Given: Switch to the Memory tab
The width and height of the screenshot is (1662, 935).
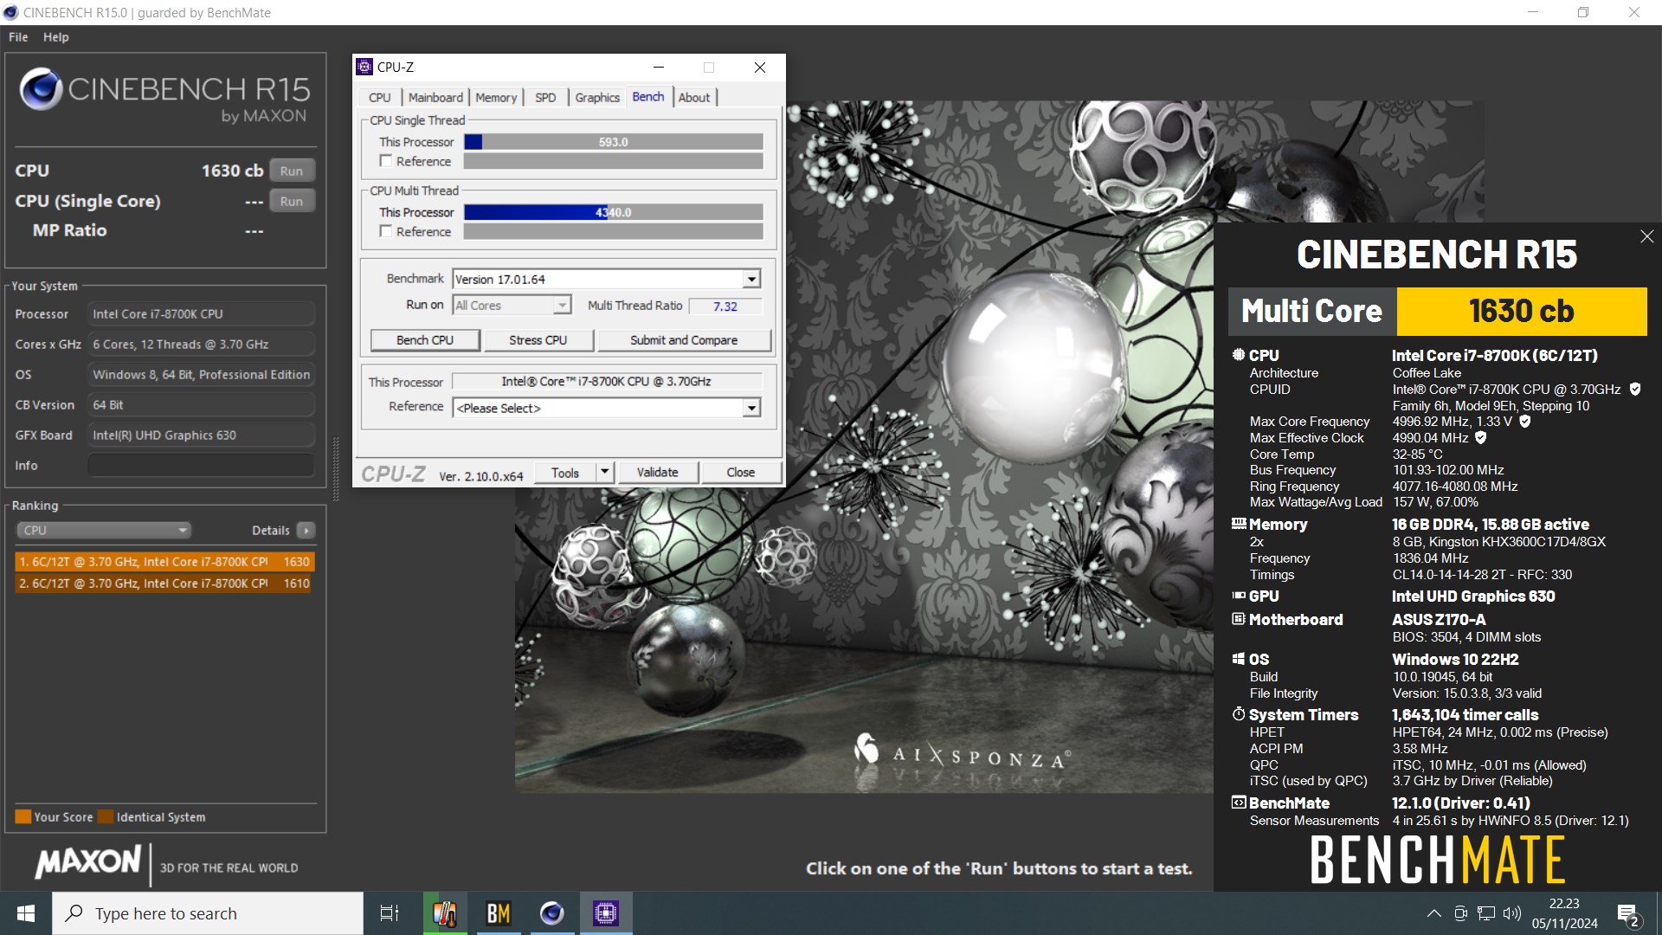Looking at the screenshot, I should pos(496,97).
